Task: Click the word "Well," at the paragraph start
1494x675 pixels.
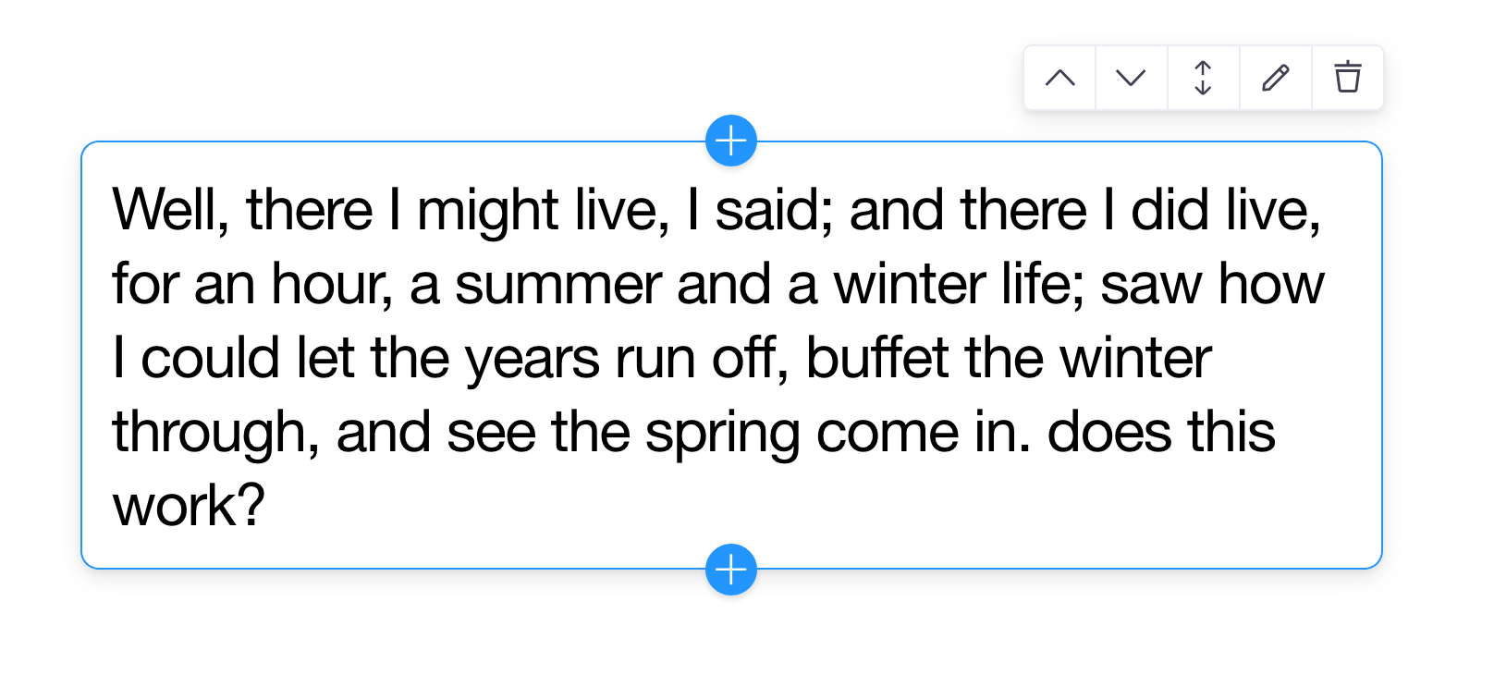Action: (171, 210)
